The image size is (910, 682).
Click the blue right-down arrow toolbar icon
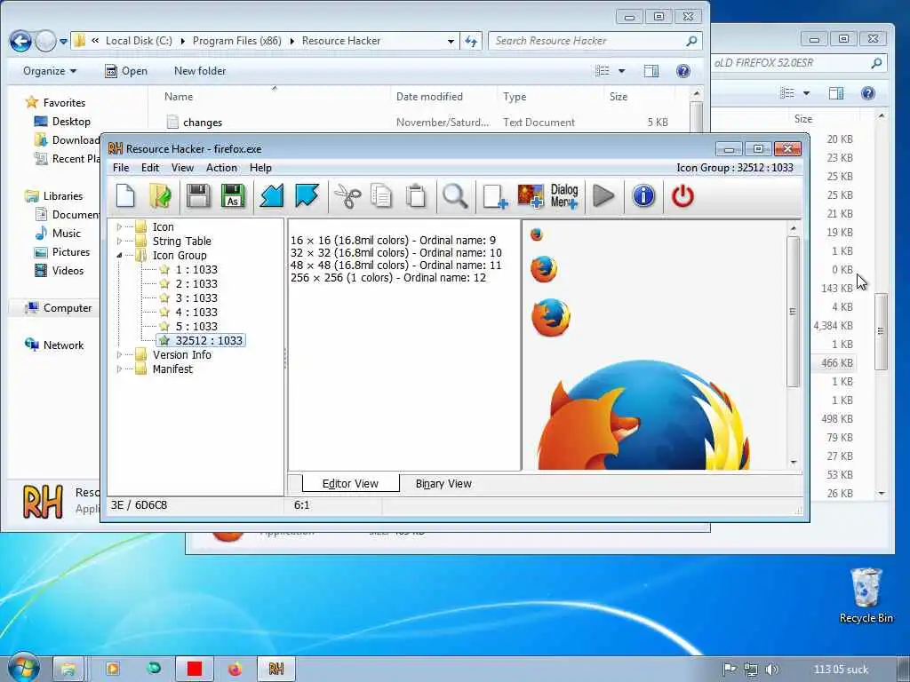307,196
